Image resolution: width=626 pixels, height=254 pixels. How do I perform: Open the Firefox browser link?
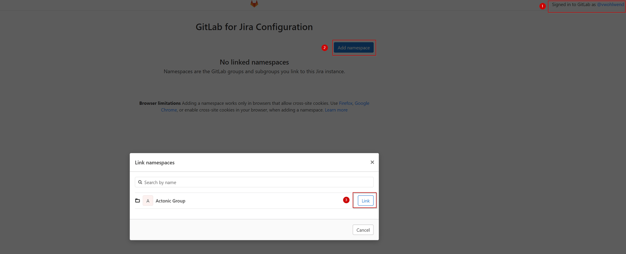click(346, 103)
